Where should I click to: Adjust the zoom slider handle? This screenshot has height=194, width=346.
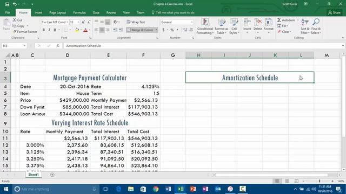click(320, 181)
